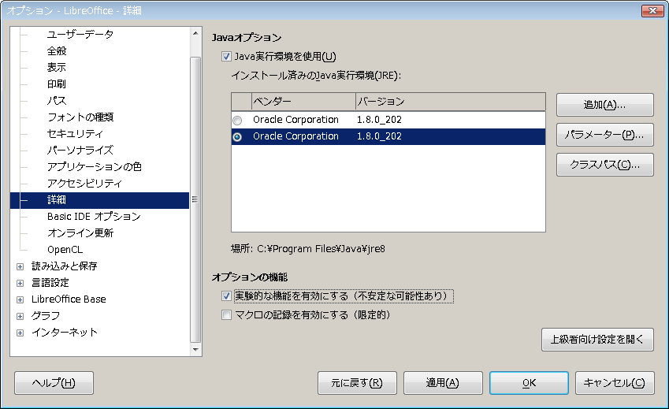
Task: Click the tree scrollbar down arrow
Action: coord(195,350)
